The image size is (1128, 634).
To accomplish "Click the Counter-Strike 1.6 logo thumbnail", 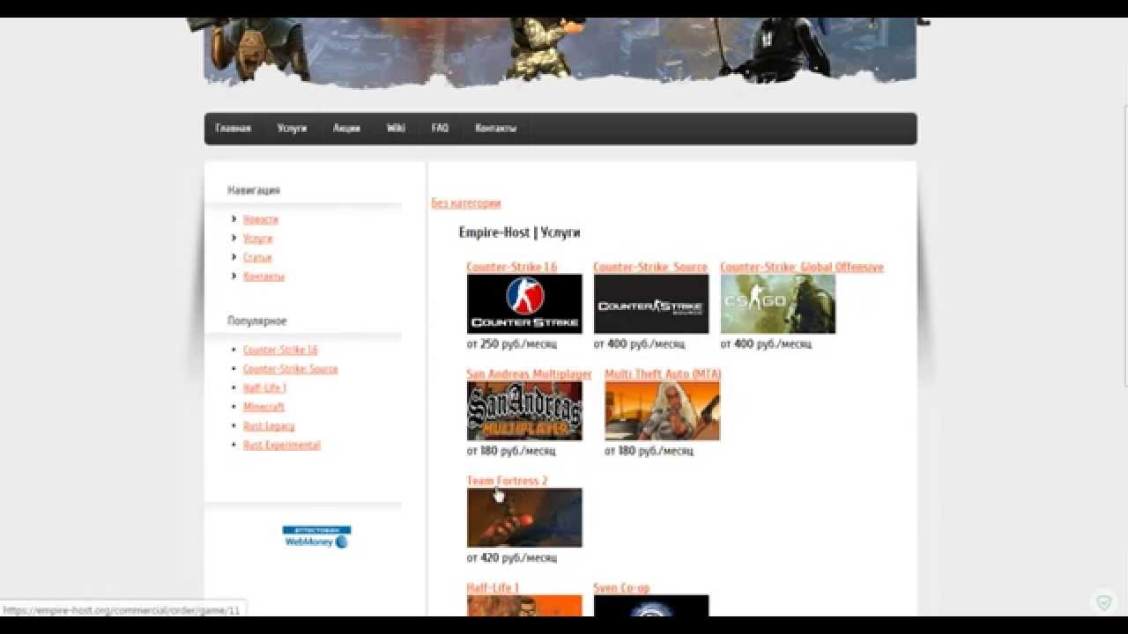I will (524, 304).
